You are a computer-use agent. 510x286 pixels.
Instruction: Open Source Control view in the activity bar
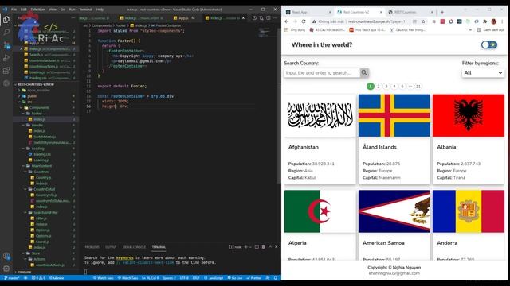coord(6,45)
